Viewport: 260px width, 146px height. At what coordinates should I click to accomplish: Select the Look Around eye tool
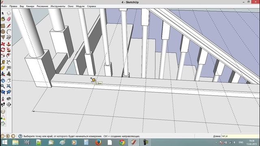click(9, 99)
